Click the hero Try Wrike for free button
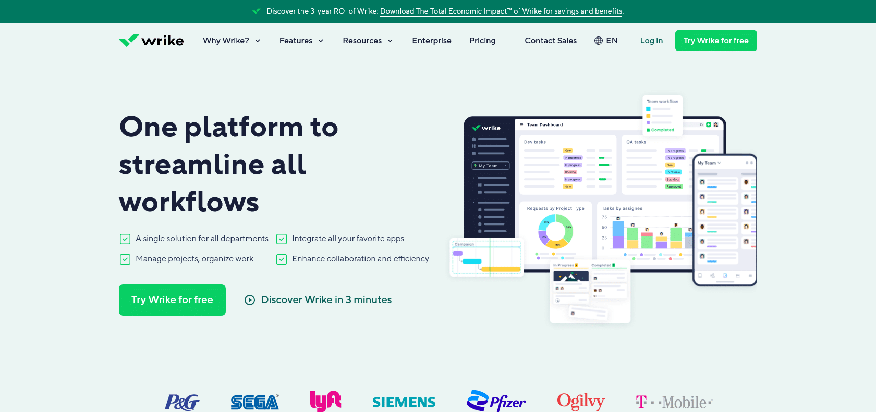876x412 pixels. click(172, 300)
